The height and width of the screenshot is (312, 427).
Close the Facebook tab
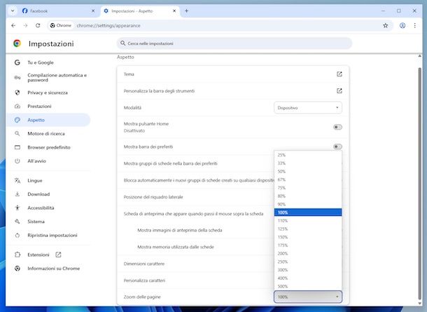pyautogui.click(x=93, y=11)
